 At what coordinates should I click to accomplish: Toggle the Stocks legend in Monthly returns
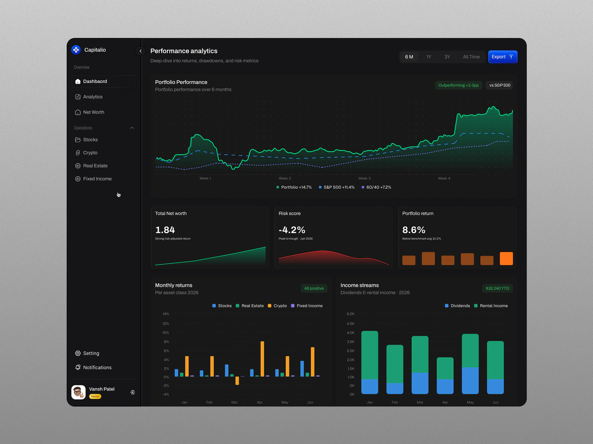click(222, 306)
